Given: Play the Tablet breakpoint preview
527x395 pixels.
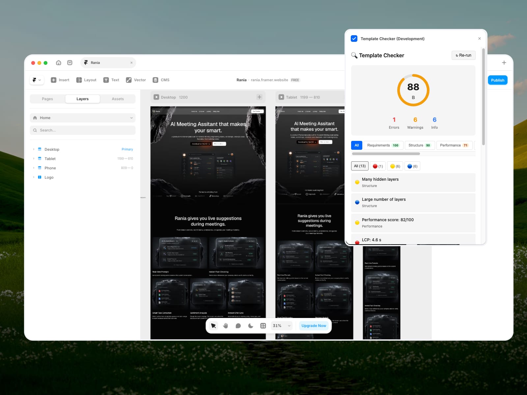Looking at the screenshot, I should pyautogui.click(x=281, y=97).
